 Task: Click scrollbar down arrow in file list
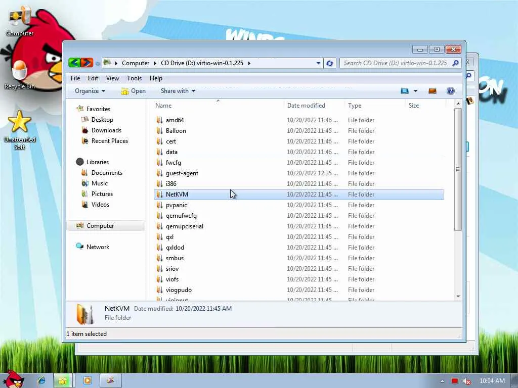tap(458, 296)
